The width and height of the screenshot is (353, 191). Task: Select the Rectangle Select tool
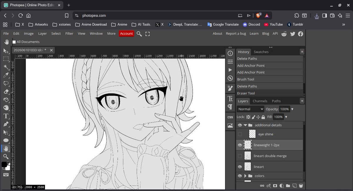click(x=6, y=59)
